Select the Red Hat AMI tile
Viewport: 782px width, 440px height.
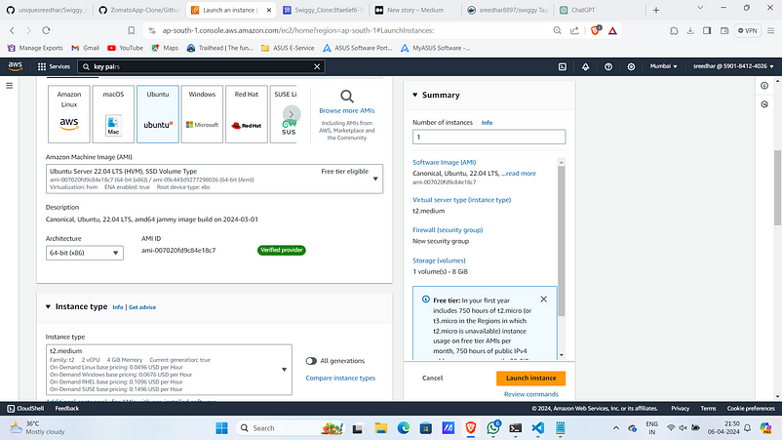click(247, 114)
